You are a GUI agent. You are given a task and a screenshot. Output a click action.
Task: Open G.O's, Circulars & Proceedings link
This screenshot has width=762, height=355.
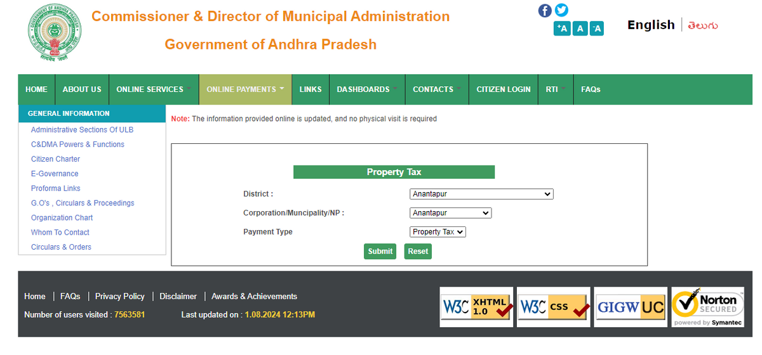click(83, 203)
